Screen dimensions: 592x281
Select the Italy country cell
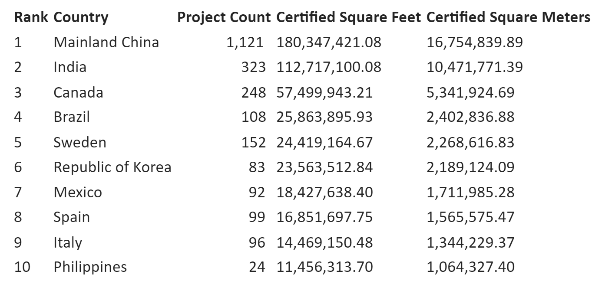[67, 242]
